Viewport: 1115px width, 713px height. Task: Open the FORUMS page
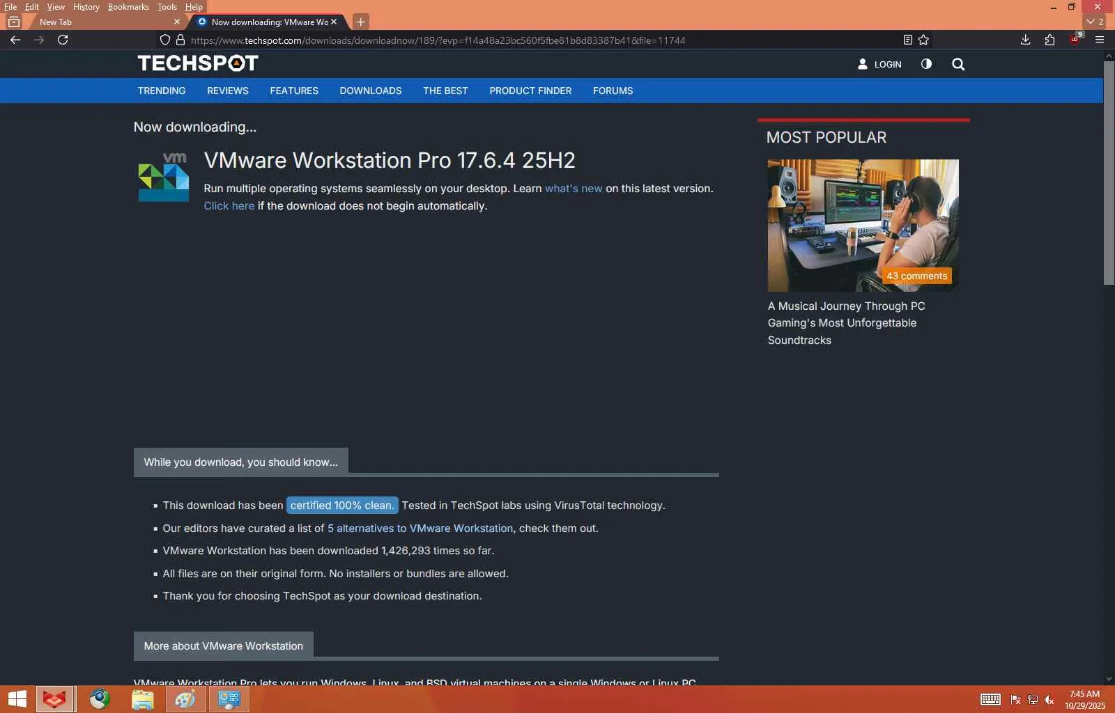pos(613,91)
